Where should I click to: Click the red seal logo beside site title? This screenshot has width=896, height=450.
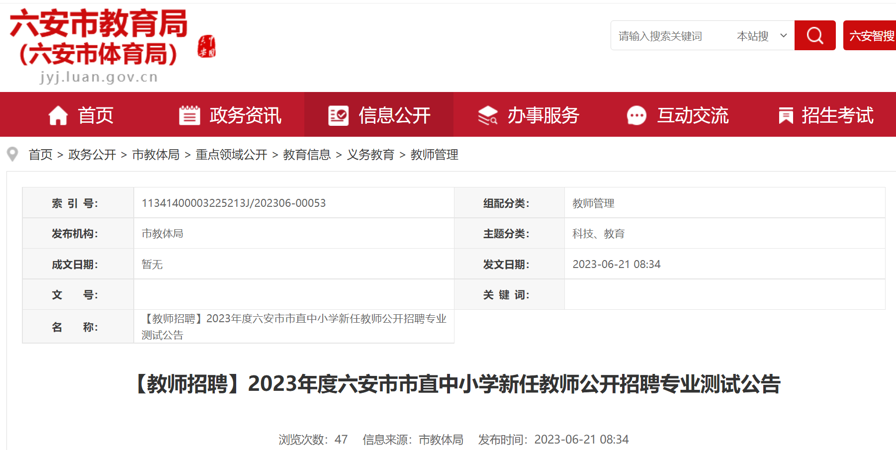coord(206,46)
